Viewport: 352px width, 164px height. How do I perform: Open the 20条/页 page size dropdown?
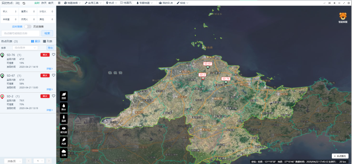pos(14,161)
